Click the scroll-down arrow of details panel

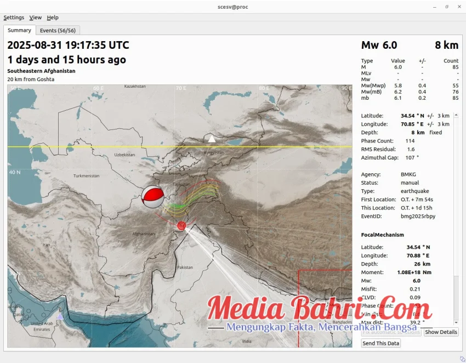pos(456,322)
